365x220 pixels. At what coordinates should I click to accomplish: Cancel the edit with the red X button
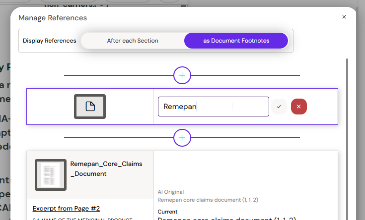click(298, 107)
